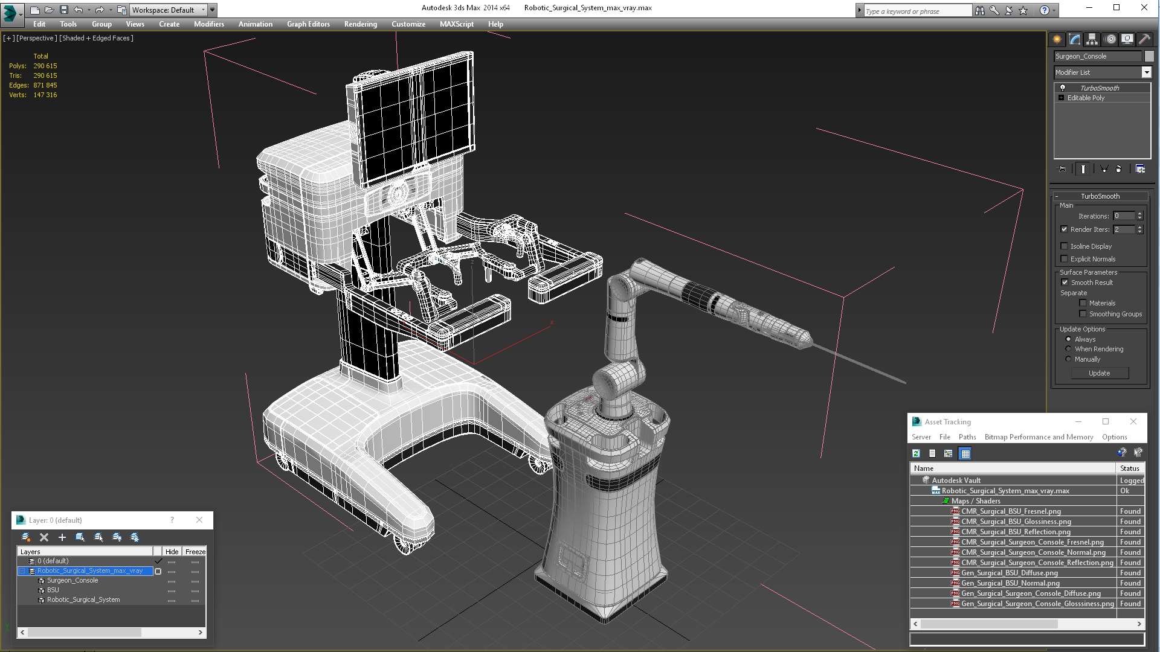Open the Display command panel tab

pyautogui.click(x=1127, y=39)
